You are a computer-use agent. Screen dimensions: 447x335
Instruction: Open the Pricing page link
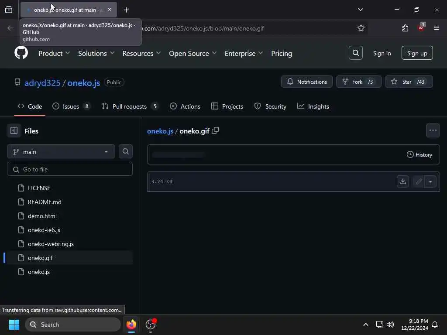(282, 53)
